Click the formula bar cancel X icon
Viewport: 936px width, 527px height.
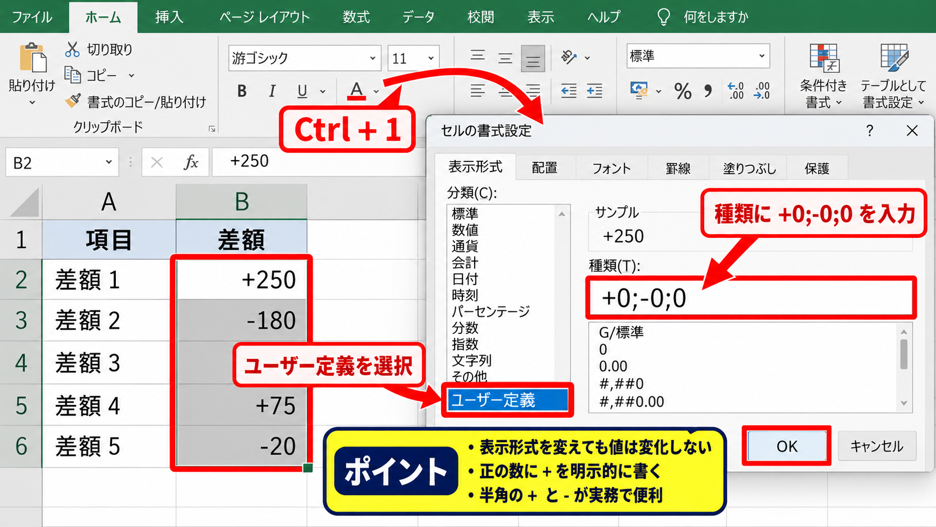[x=157, y=162]
